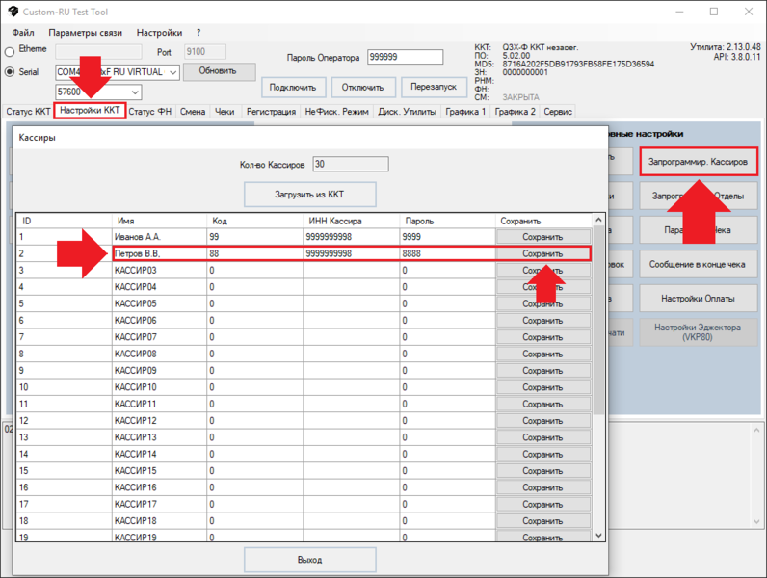Click the Обновить button

click(x=219, y=71)
